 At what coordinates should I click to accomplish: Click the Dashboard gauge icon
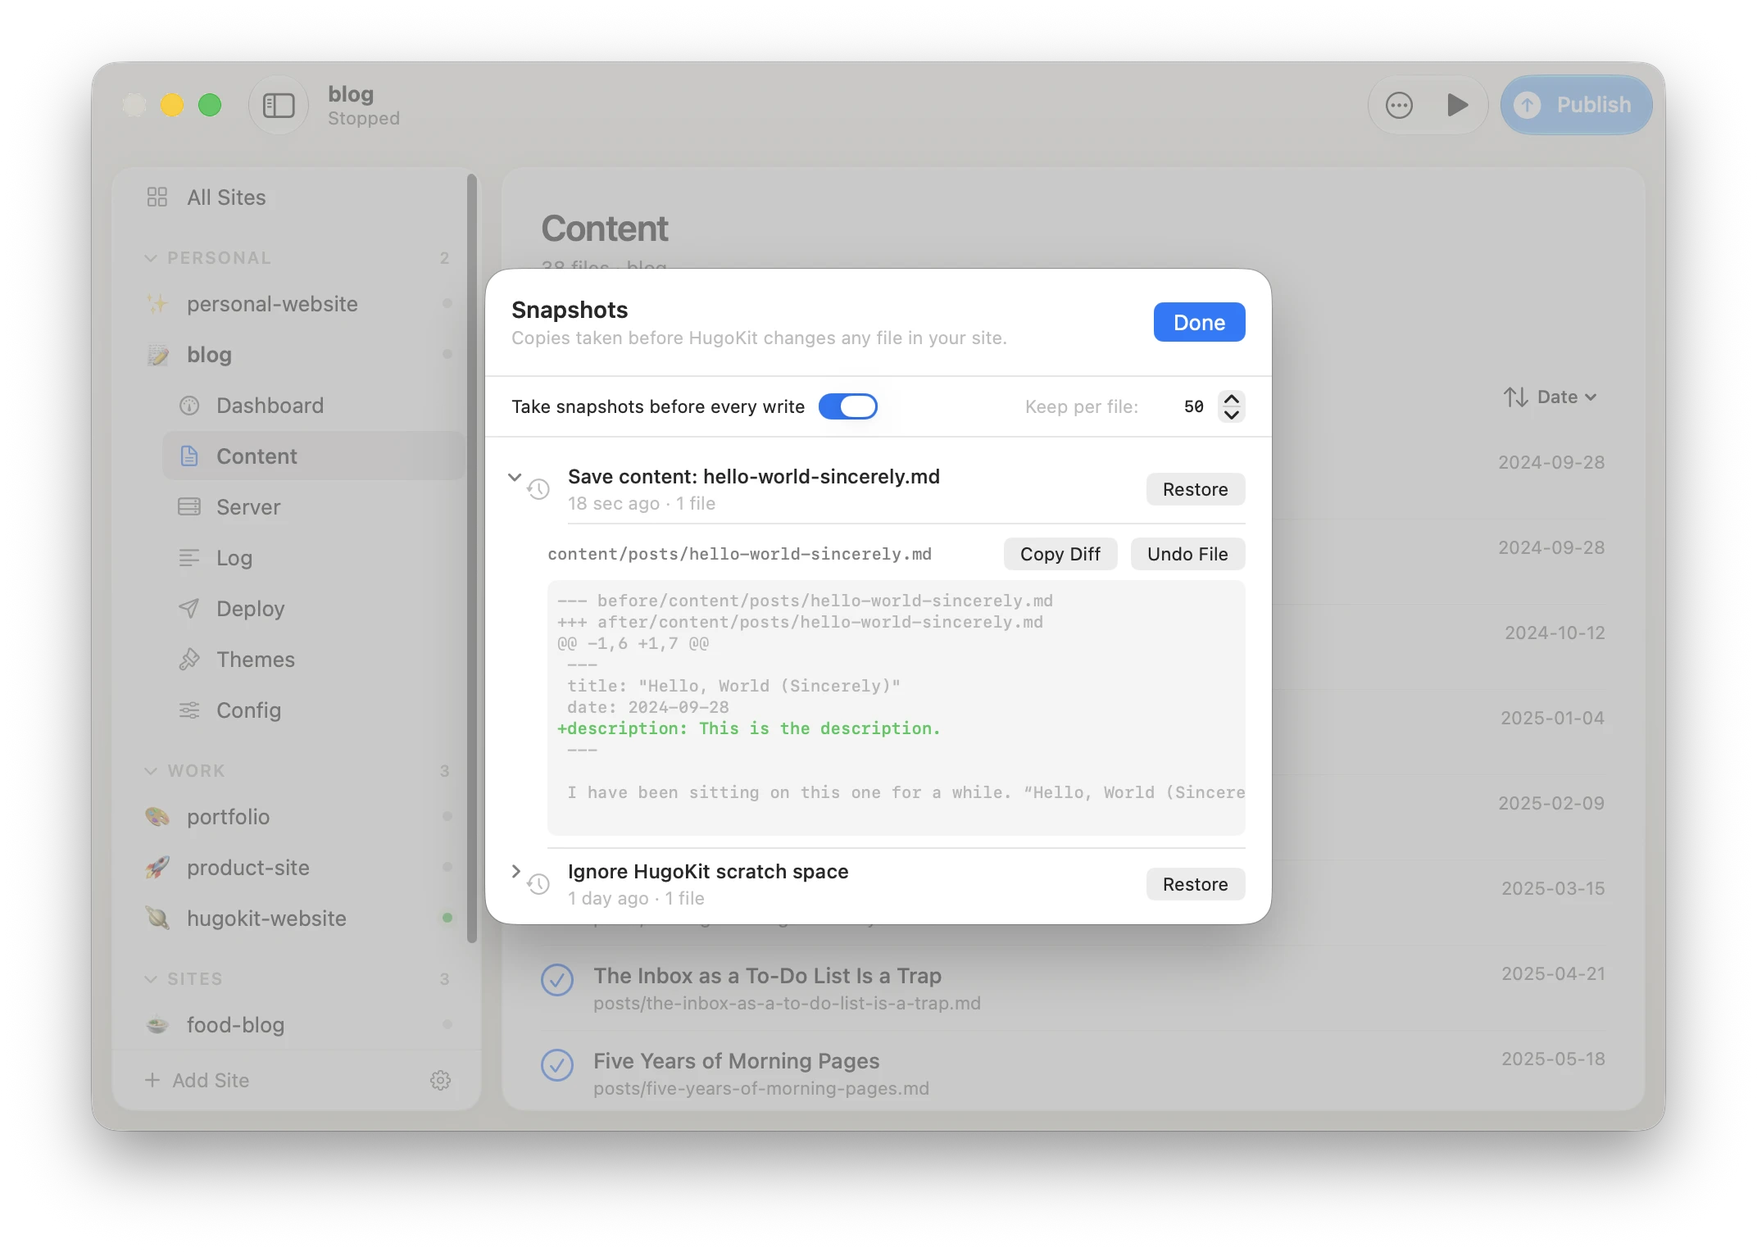189,406
